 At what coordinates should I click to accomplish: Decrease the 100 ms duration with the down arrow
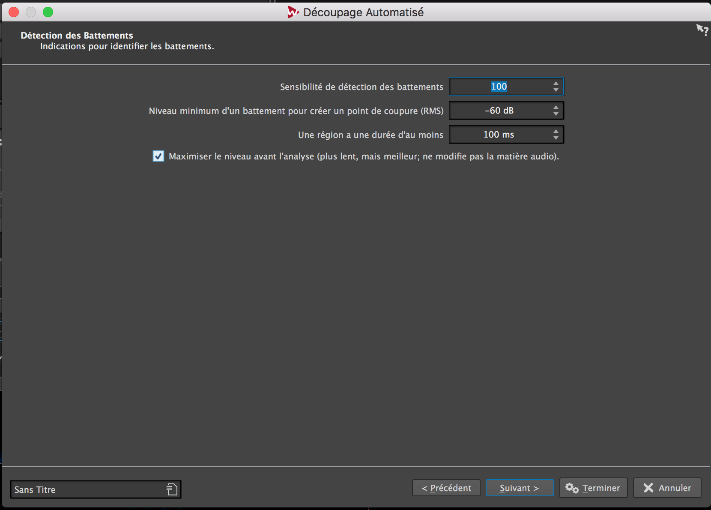(x=556, y=138)
